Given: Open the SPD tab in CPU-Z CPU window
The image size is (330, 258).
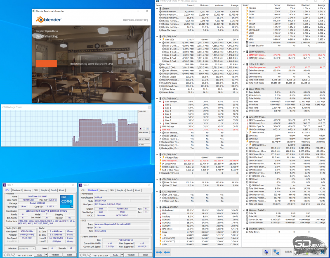Looking at the screenshot, I should (36, 190).
